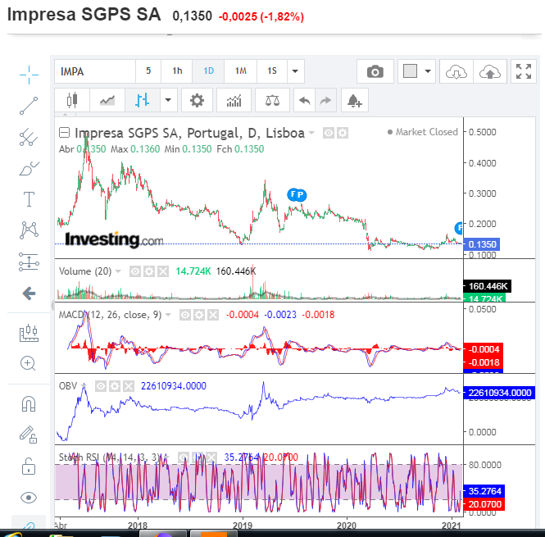Open MACD indicator dropdown arrow
This screenshot has width=545, height=537.
pyautogui.click(x=168, y=315)
